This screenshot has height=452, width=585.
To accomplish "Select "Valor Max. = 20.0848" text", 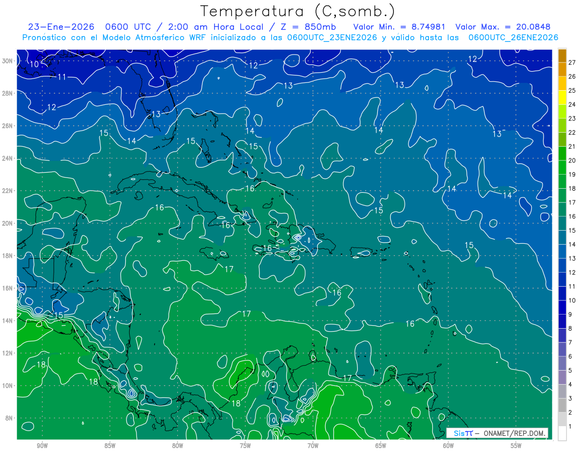I will [x=503, y=27].
